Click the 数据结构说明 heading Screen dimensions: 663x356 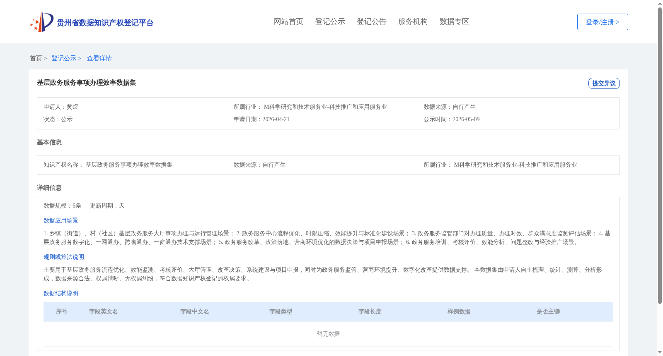point(61,293)
